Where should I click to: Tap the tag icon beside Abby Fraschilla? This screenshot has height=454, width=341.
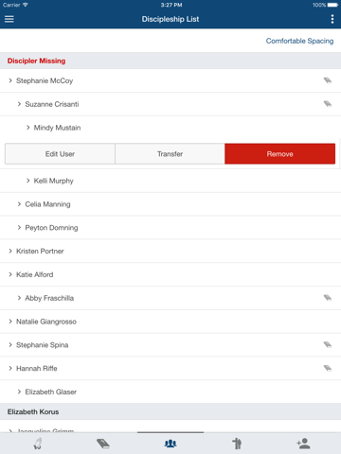click(x=328, y=298)
